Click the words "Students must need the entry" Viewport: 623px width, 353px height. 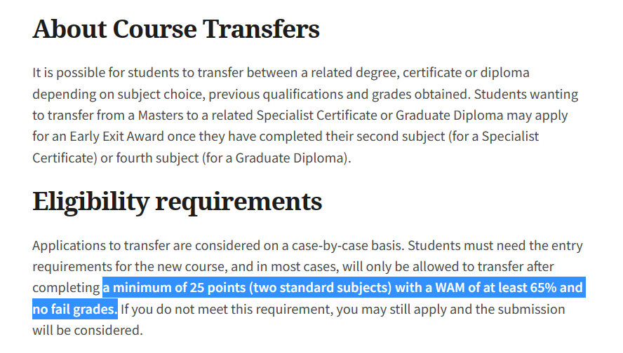click(x=495, y=246)
